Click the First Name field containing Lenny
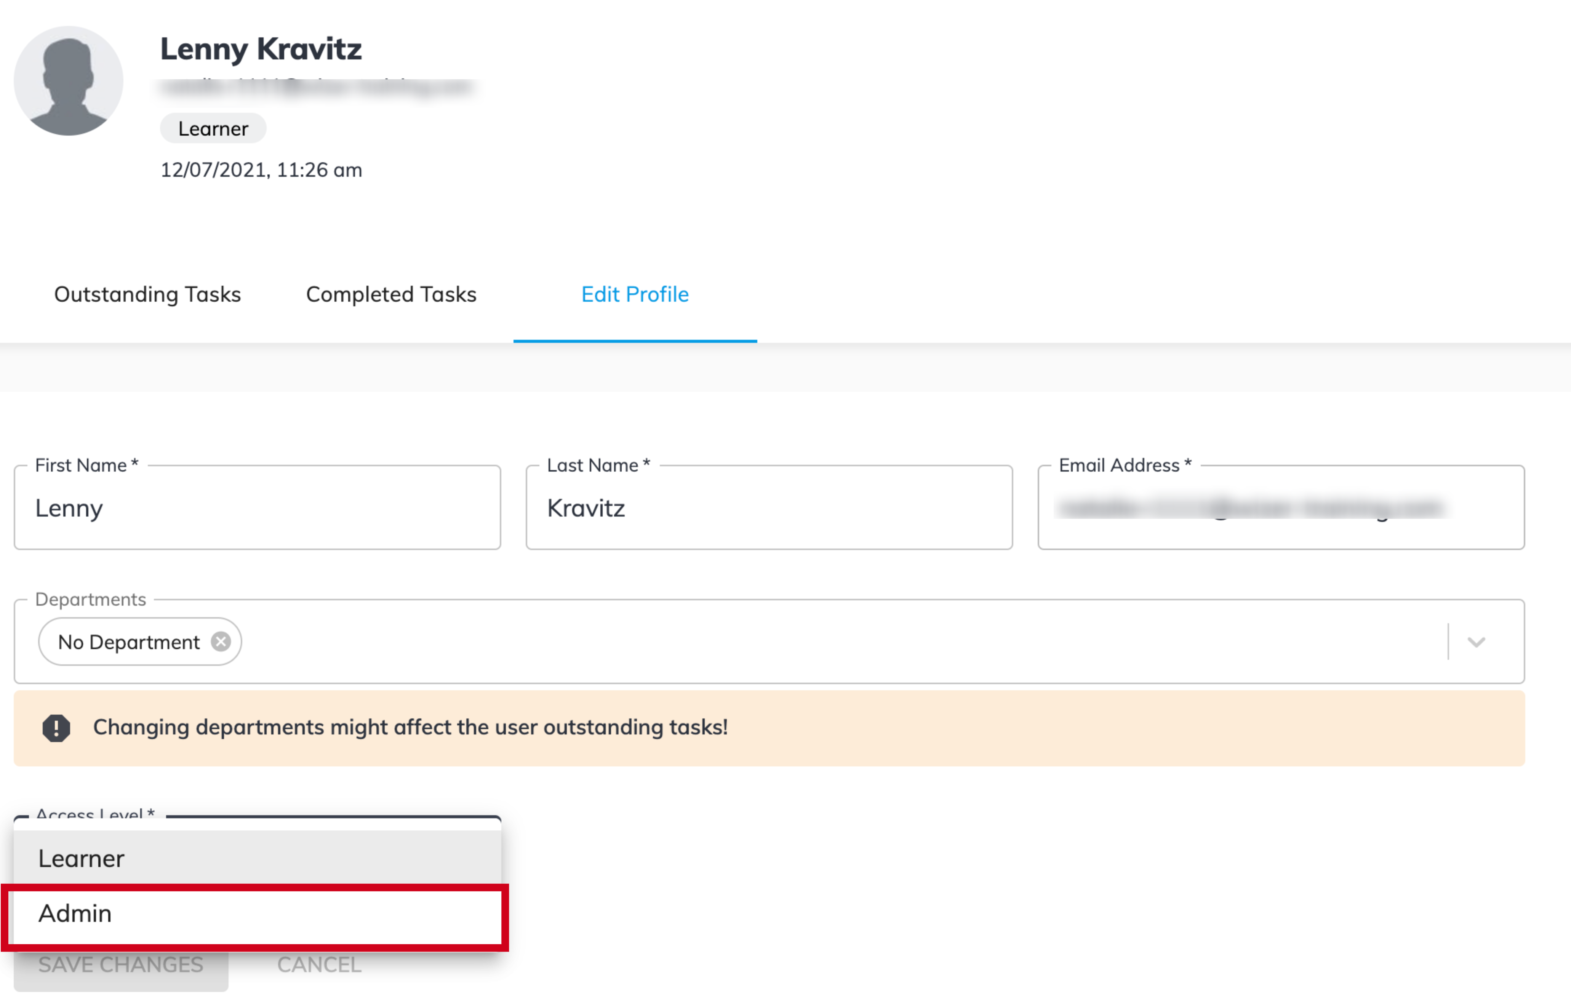The width and height of the screenshot is (1571, 995). pyautogui.click(x=258, y=508)
